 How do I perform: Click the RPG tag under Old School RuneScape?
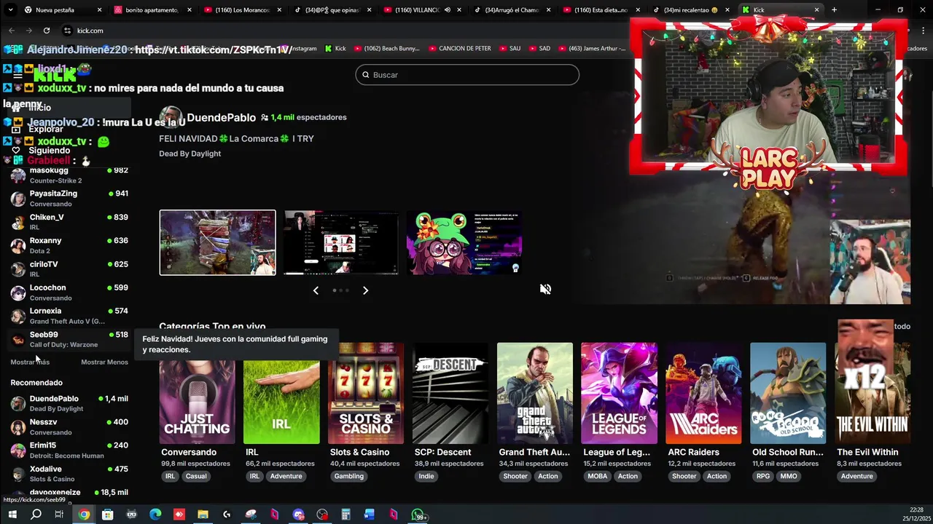click(x=763, y=476)
